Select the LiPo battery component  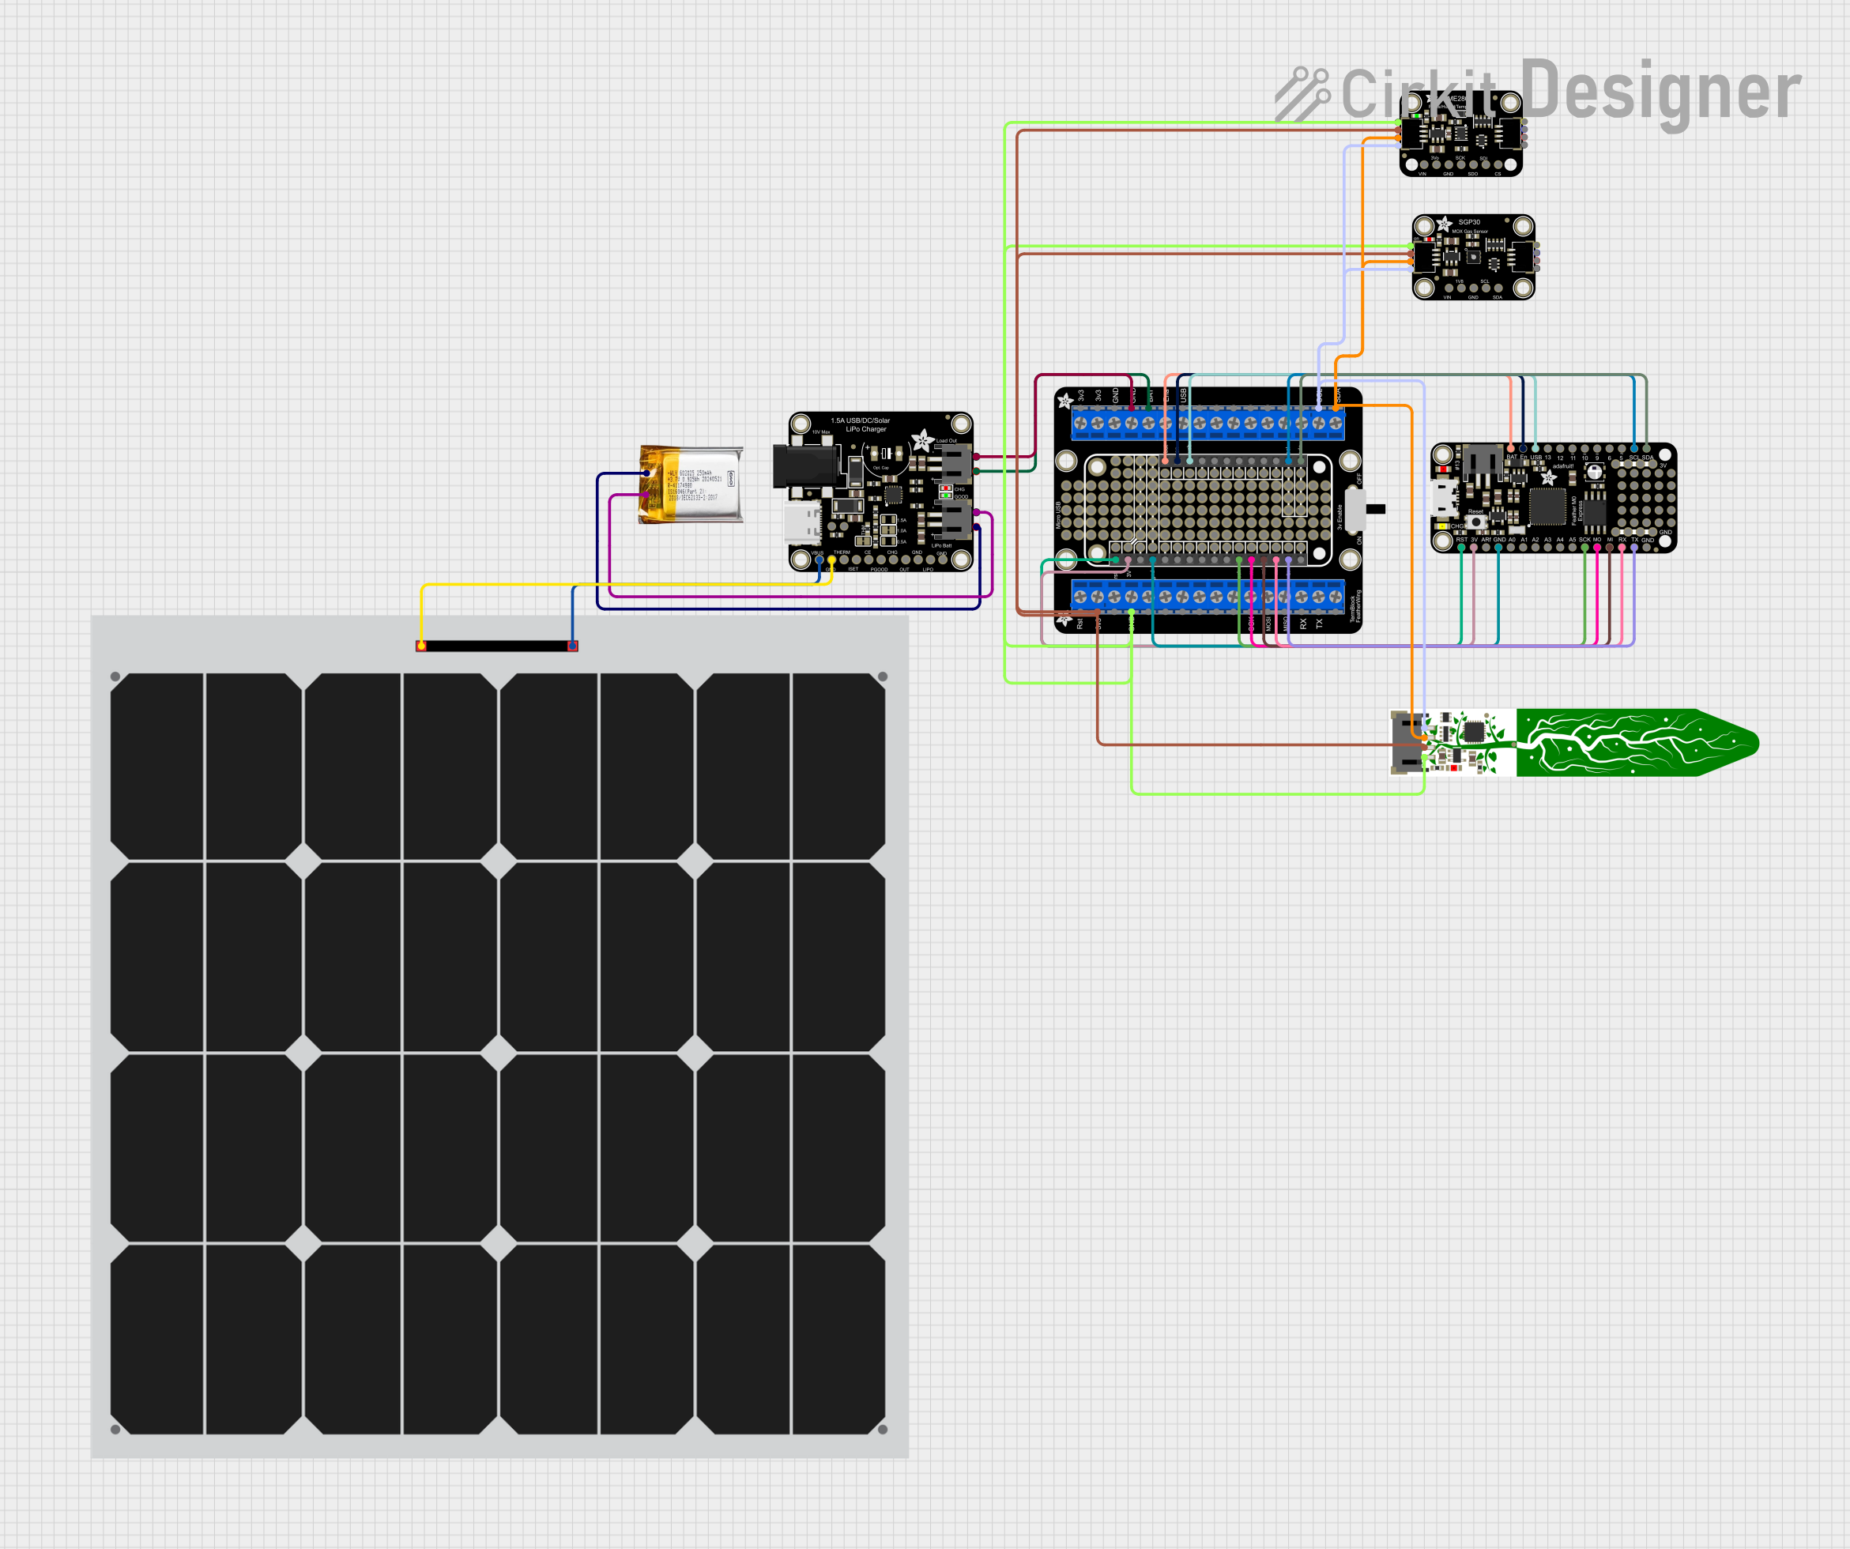click(691, 484)
